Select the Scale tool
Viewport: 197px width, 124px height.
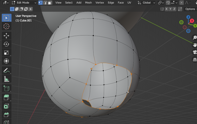point(7,53)
